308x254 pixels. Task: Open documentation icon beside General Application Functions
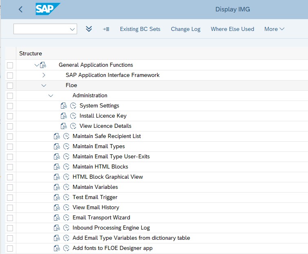pos(43,65)
